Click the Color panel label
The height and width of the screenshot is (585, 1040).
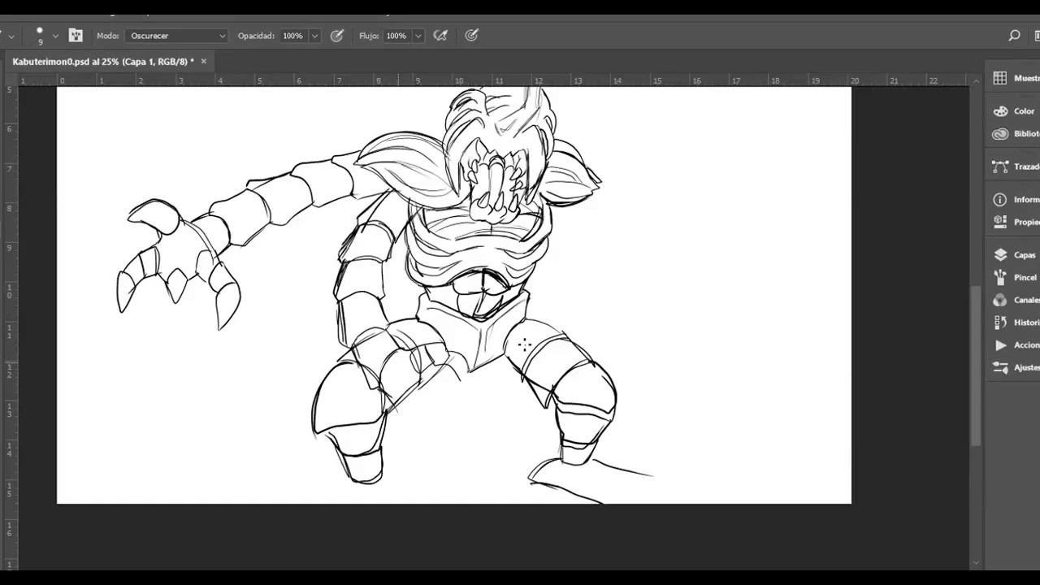[x=1024, y=111]
